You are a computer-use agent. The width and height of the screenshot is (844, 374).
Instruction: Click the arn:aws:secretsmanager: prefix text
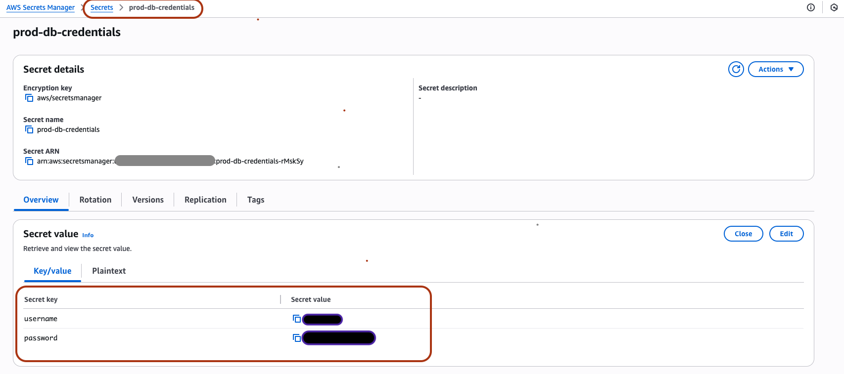[76, 161]
